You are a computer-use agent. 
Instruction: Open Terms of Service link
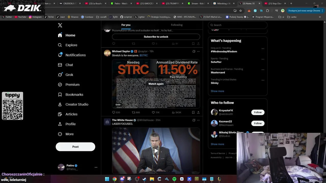click(218, 154)
